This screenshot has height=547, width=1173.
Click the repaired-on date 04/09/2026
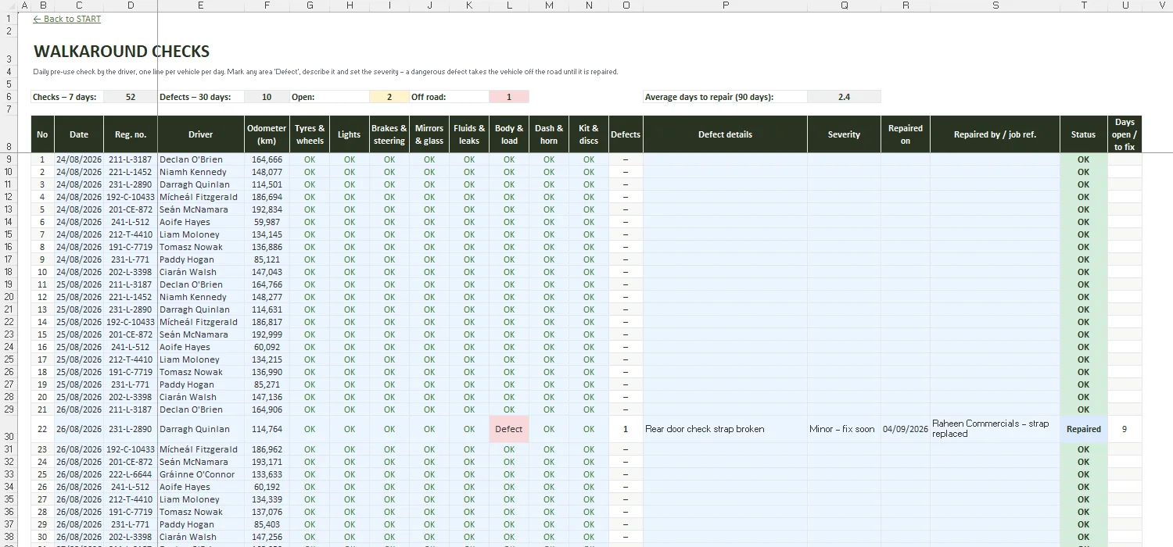pyautogui.click(x=906, y=429)
